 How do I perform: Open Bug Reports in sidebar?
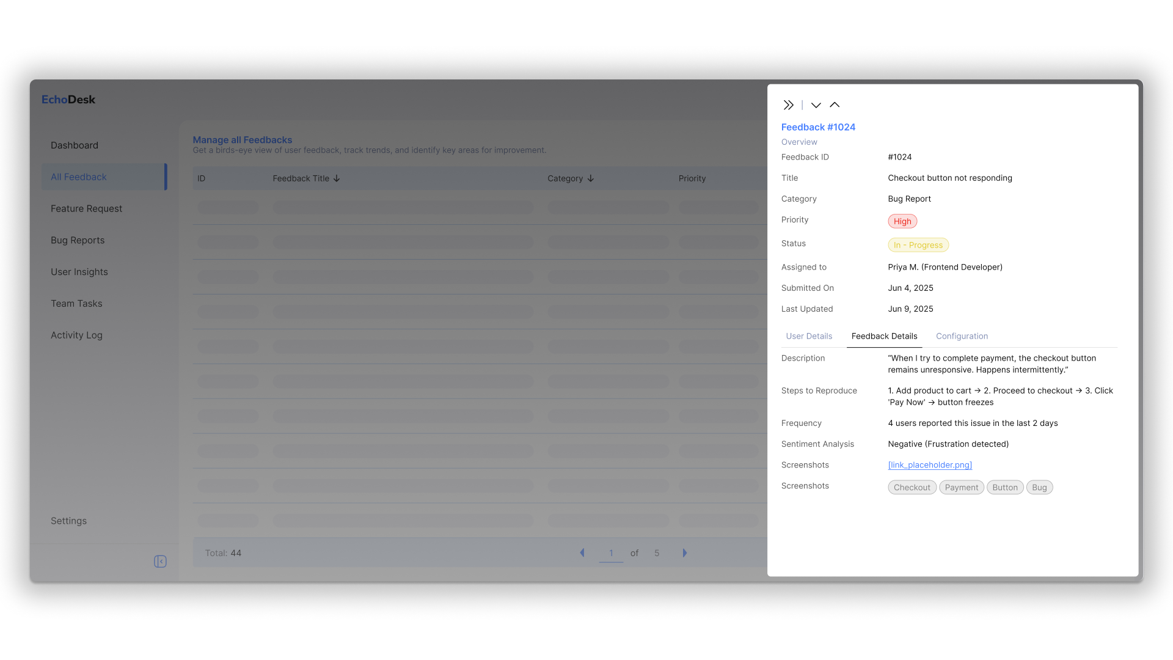click(x=78, y=240)
